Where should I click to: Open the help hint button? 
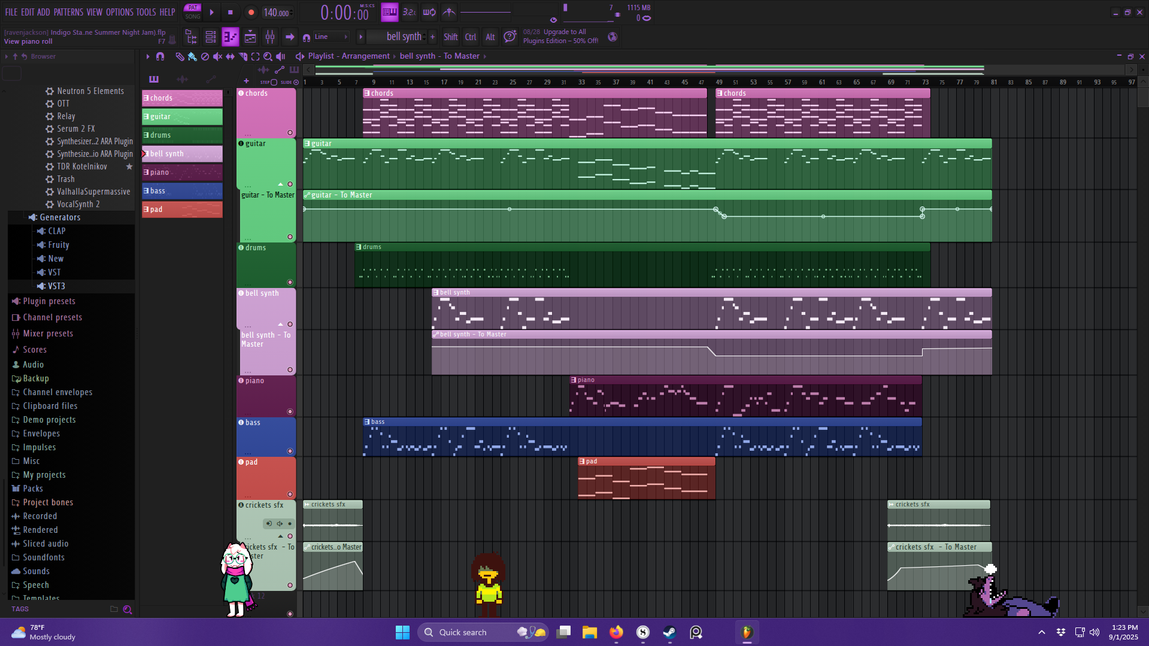tap(510, 37)
